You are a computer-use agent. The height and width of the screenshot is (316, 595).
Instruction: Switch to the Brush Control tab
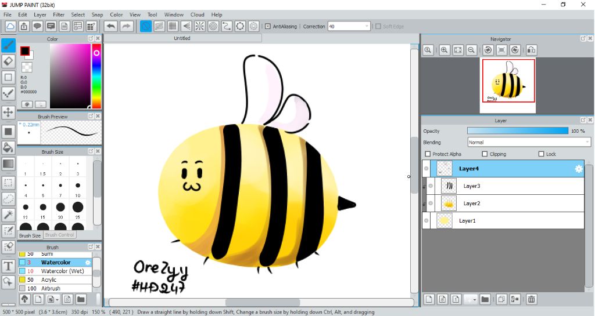point(59,235)
